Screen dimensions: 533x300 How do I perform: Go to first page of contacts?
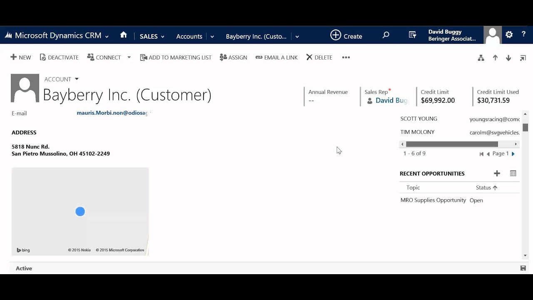(x=481, y=154)
